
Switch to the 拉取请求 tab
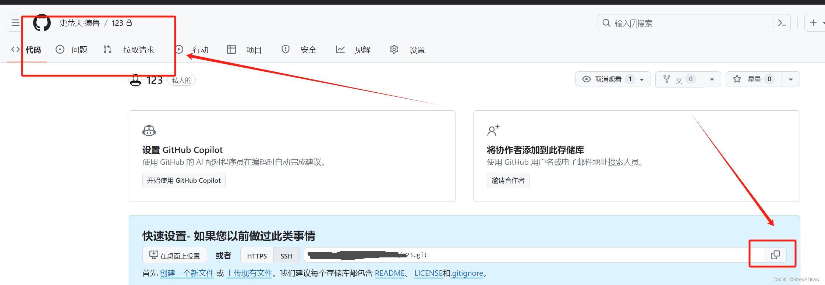click(129, 50)
